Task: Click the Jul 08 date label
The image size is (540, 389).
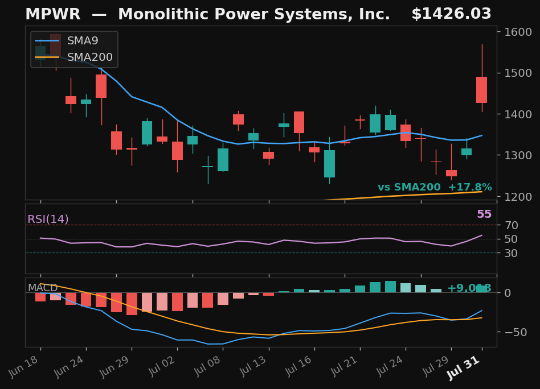Action: click(x=207, y=366)
